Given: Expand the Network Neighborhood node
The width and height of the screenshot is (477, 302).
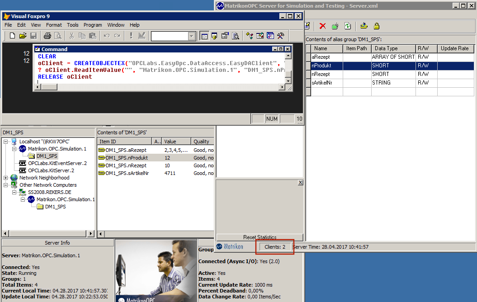Looking at the screenshot, I should tap(6, 178).
